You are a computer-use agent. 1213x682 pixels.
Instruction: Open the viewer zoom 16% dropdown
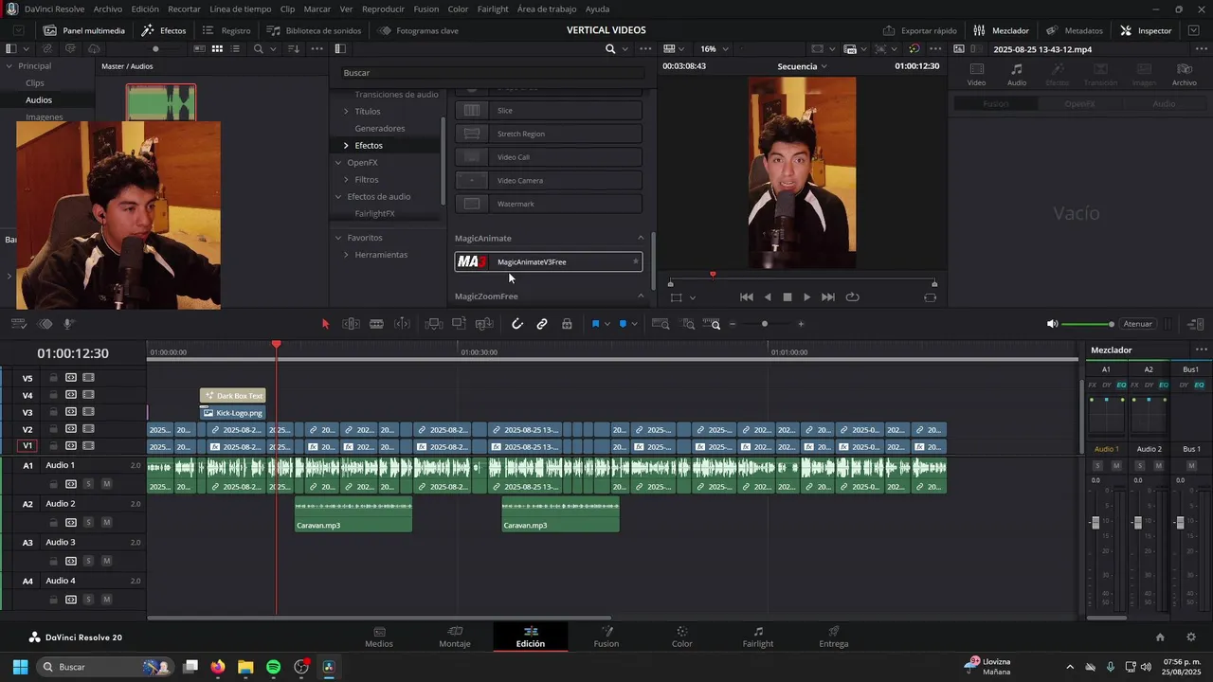point(714,48)
